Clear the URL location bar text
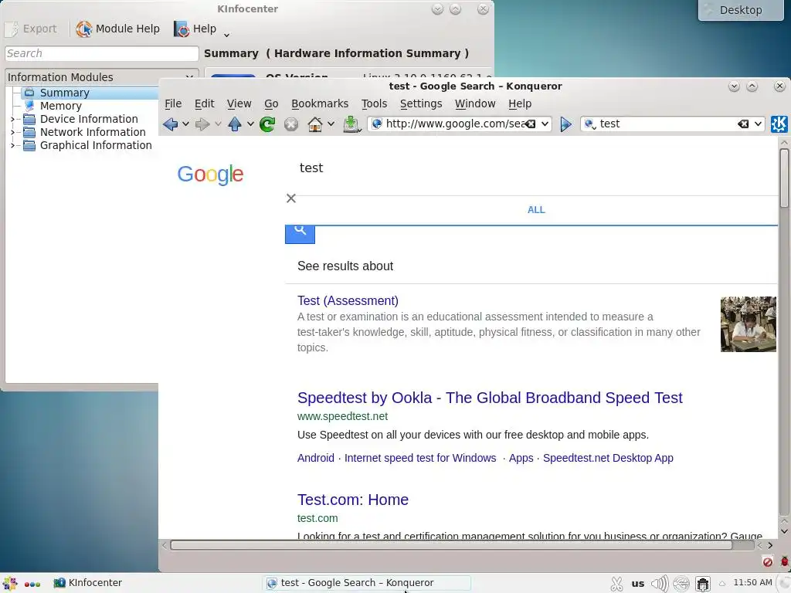Image resolution: width=791 pixels, height=593 pixels. point(530,124)
